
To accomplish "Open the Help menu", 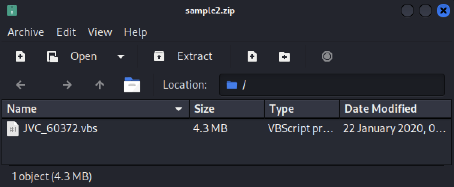I will point(135,32).
